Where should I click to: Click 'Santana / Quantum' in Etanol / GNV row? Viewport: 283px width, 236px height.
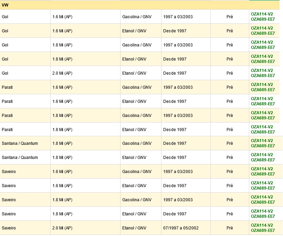click(20, 158)
